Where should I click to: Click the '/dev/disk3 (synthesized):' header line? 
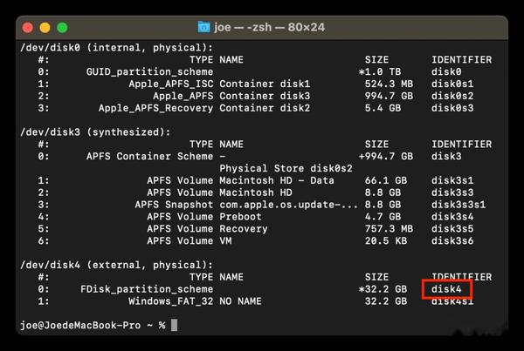coord(95,132)
